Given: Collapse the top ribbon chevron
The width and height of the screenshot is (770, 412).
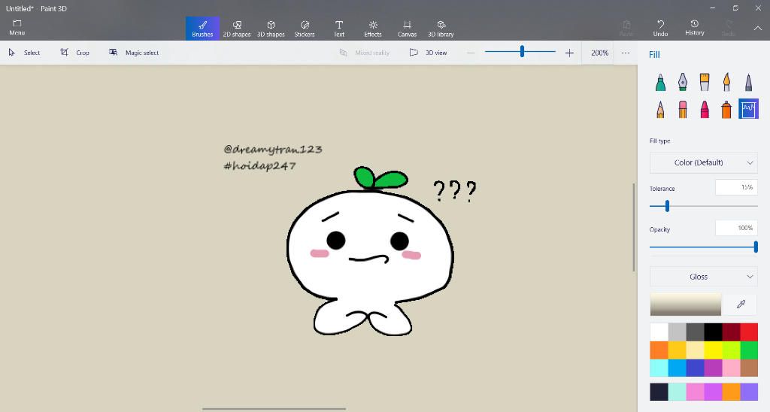Looking at the screenshot, I should point(758,29).
